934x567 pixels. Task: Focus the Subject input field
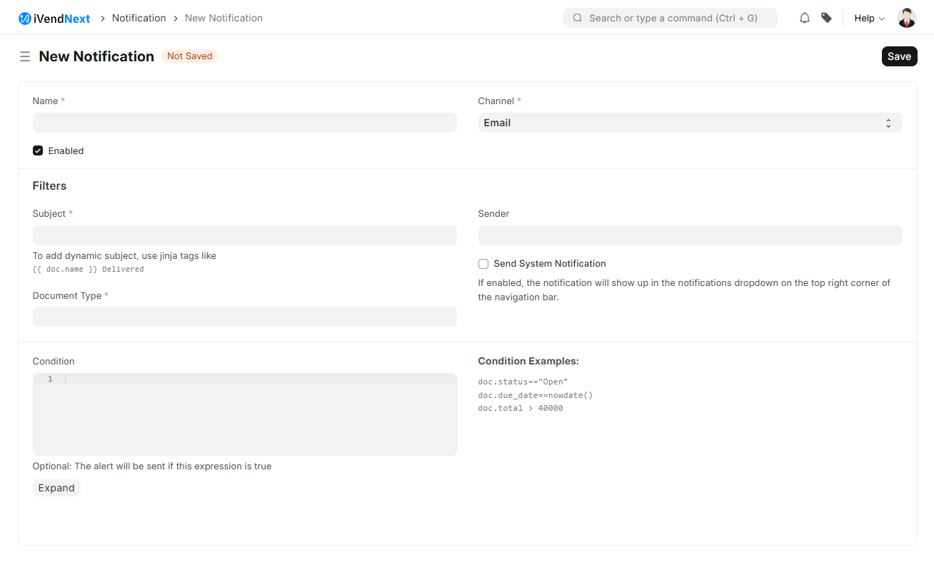coord(244,235)
